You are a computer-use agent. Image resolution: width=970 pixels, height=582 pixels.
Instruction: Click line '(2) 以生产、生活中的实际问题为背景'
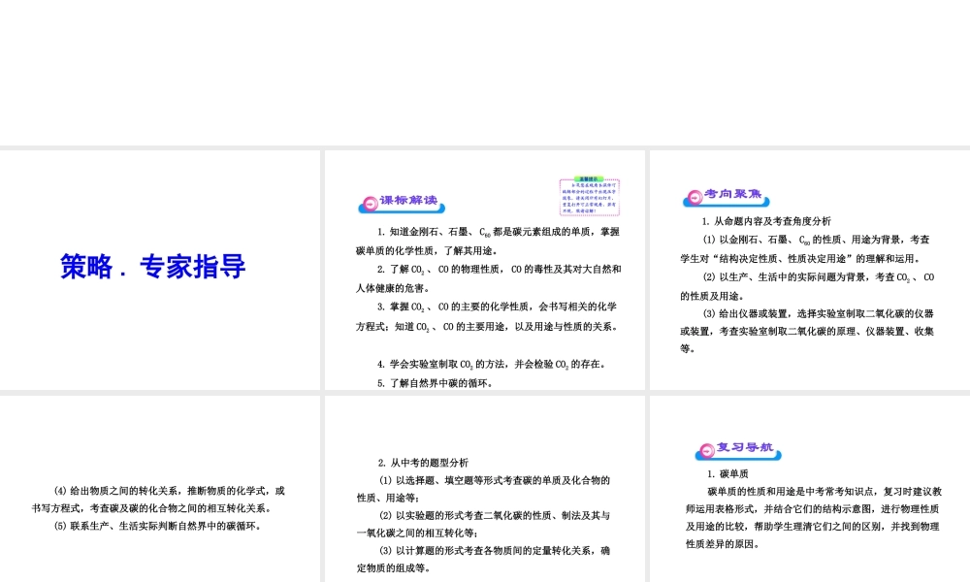[819, 277]
